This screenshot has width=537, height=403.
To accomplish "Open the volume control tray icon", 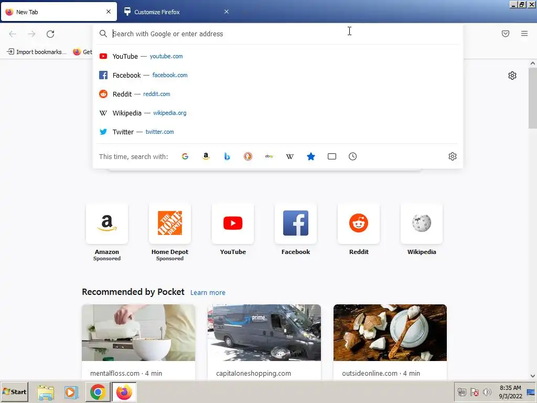I will click(x=487, y=392).
